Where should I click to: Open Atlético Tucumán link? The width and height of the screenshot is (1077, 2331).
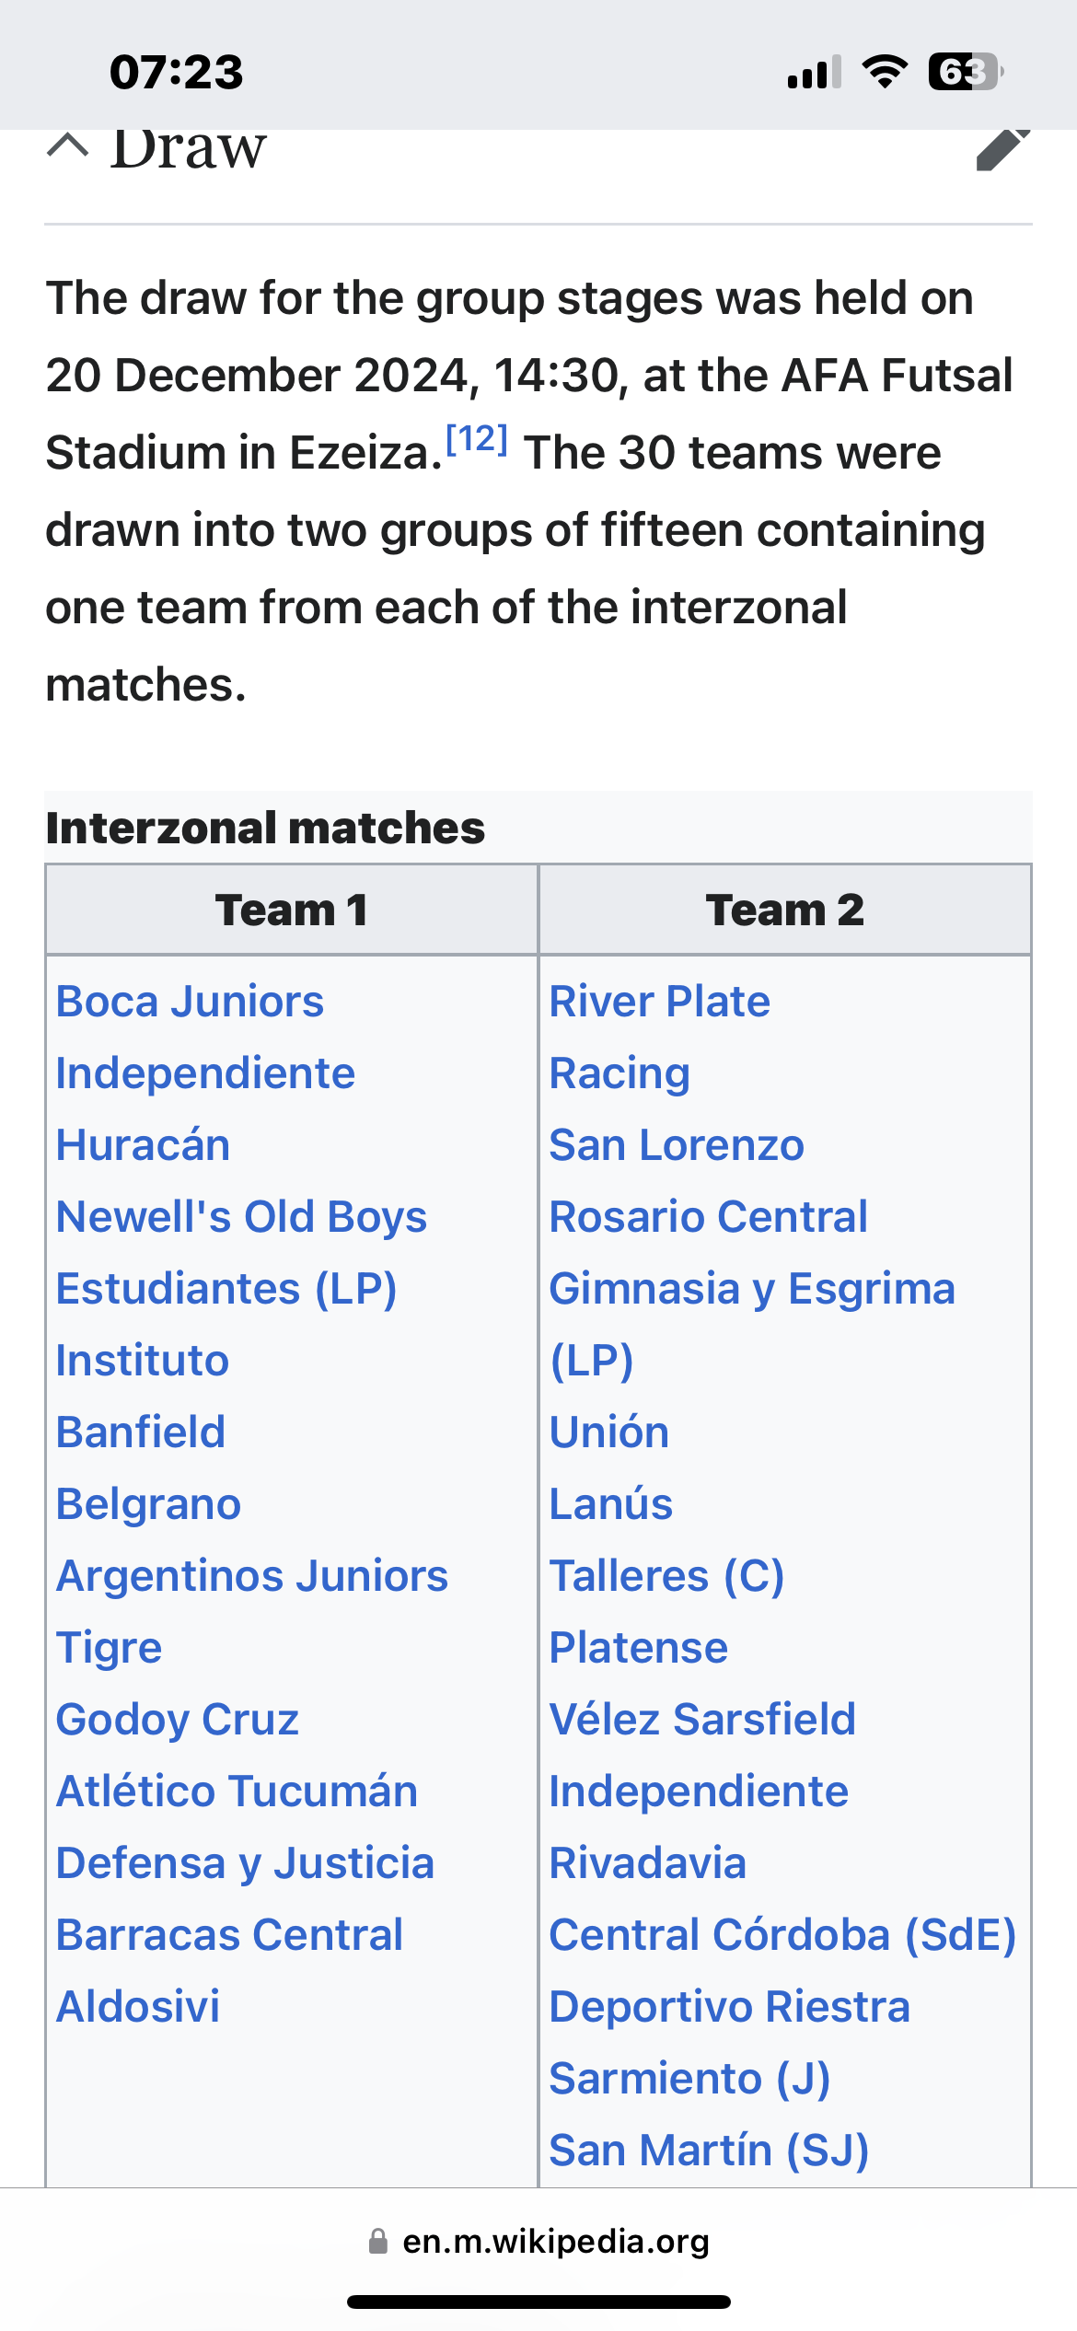coord(237,1792)
